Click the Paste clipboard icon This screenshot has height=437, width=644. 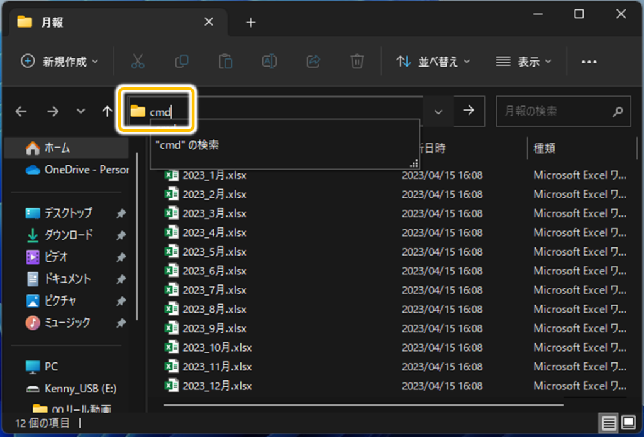(225, 61)
